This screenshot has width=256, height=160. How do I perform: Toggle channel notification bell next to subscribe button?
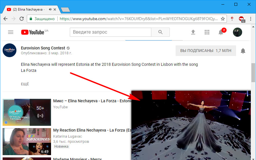tap(243, 51)
